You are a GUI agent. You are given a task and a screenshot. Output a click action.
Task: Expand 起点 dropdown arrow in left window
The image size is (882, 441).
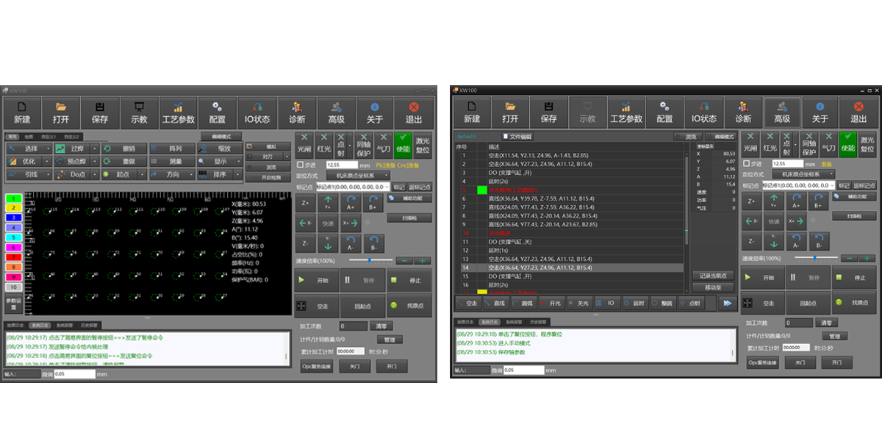[143, 174]
